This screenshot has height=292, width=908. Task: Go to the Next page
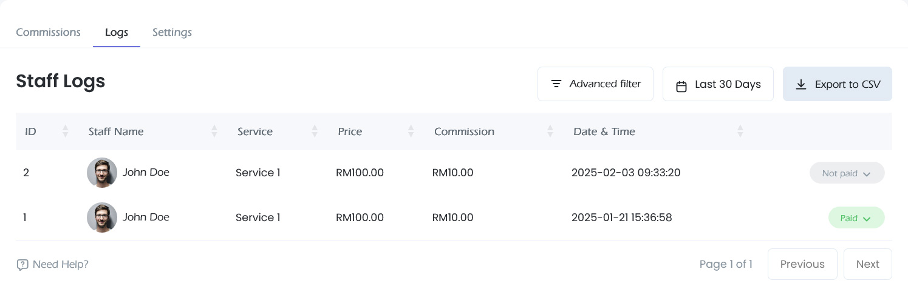point(868,264)
